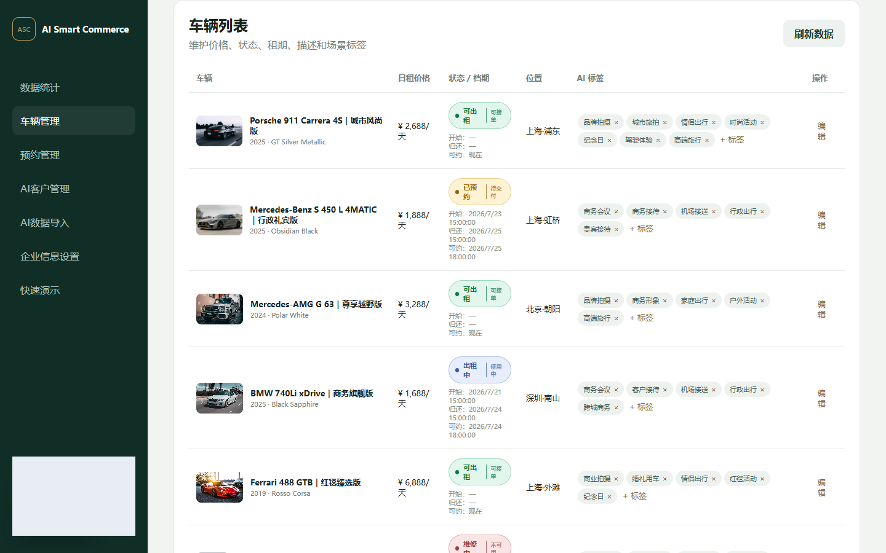Screen dimensions: 886x553
Task: Select 车辆管理 sidebar item
Action: click(74, 121)
